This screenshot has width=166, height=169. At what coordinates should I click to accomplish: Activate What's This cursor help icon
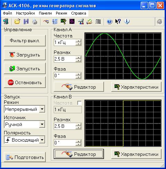118,21
